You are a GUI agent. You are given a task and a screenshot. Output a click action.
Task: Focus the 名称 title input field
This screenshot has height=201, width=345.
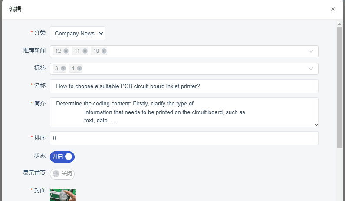point(184,86)
